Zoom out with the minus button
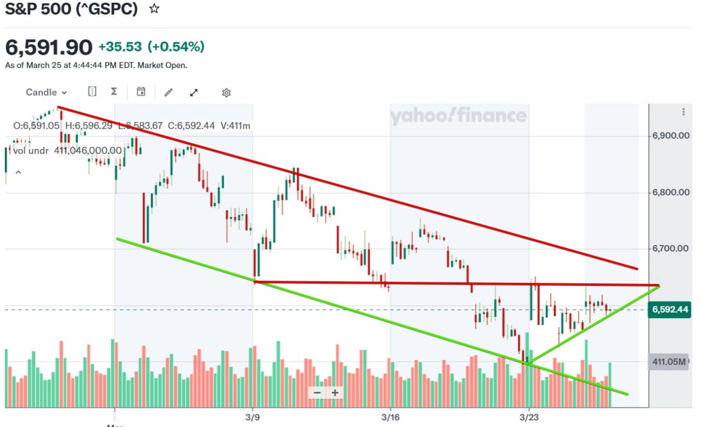 tap(317, 392)
